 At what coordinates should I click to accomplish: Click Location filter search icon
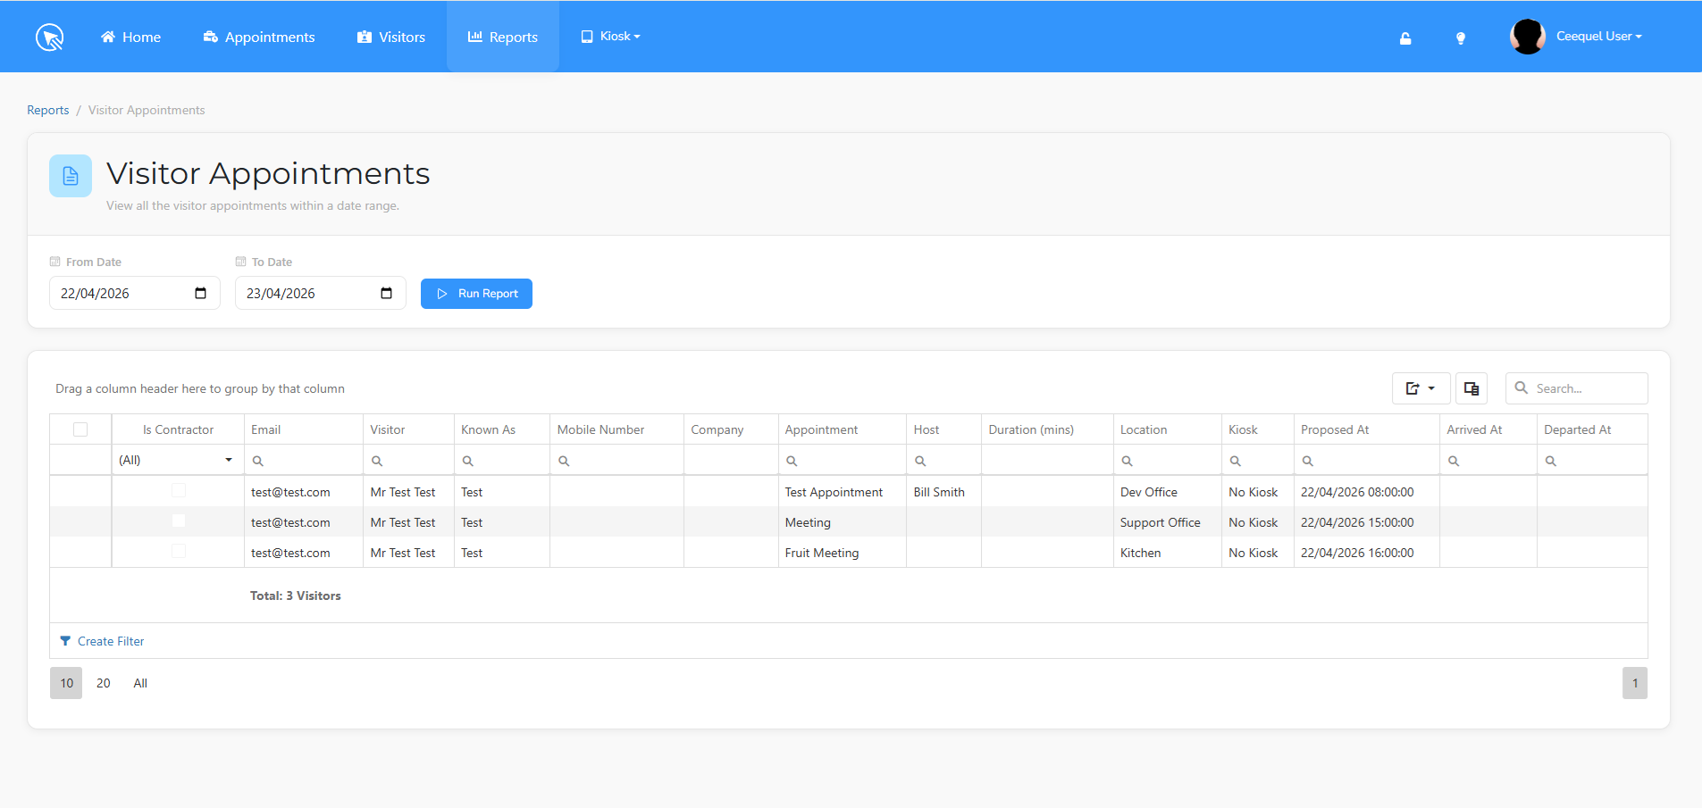pos(1128,461)
